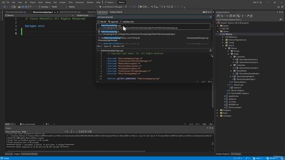The width and height of the screenshot is (285, 160).
Task: Open the WarriorHeroCharacter.cpp editor tab
Action: (70, 12)
